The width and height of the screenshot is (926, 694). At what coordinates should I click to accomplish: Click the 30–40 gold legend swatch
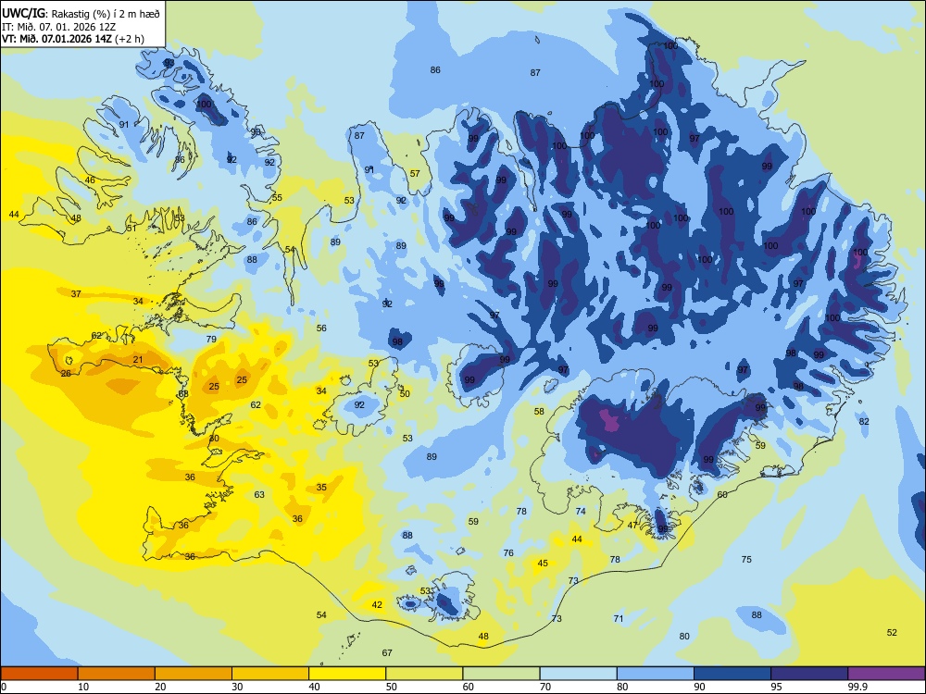point(270,674)
